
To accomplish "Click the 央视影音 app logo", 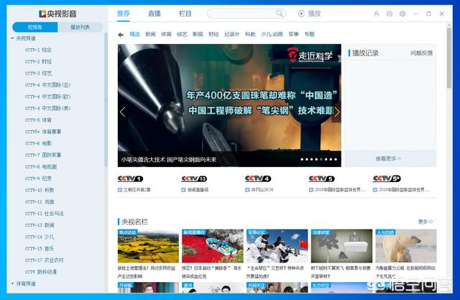I will pyautogui.click(x=57, y=14).
